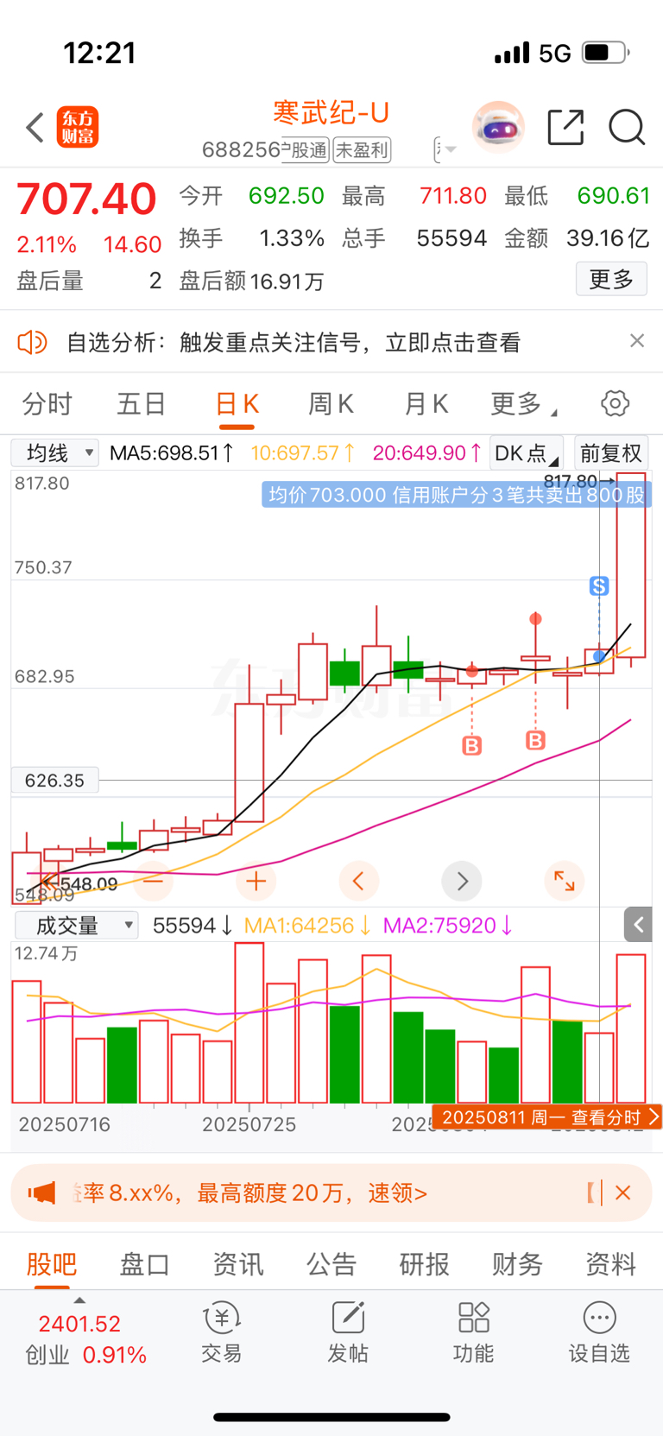Tap the tallest red volume bar
Image resolution: width=663 pixels, height=1436 pixels.
click(x=249, y=1022)
